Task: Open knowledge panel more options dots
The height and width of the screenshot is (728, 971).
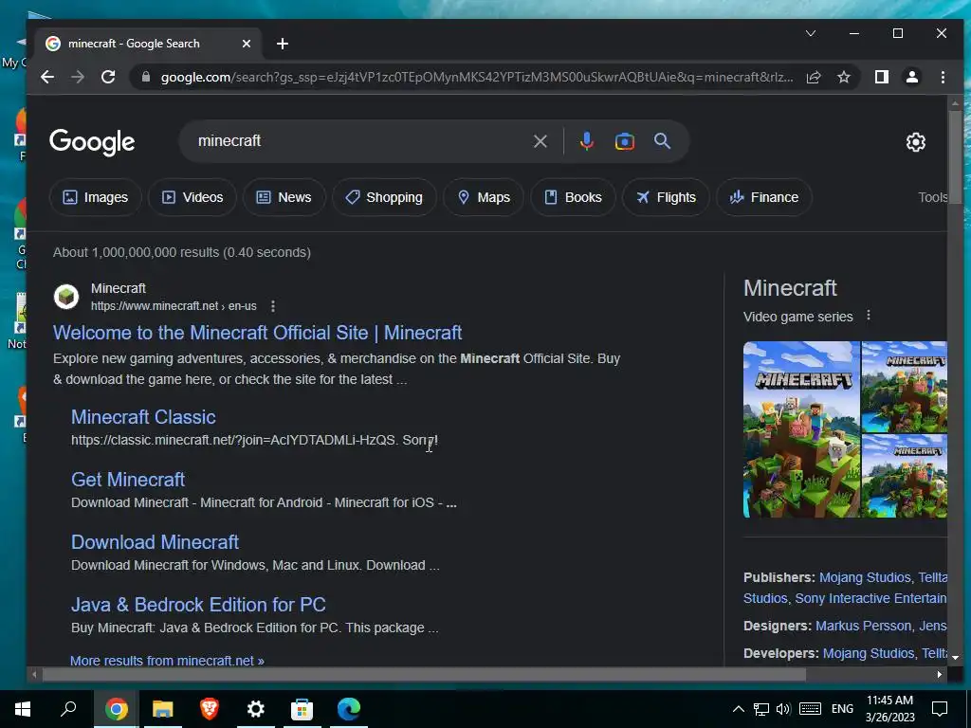Action: 869,316
